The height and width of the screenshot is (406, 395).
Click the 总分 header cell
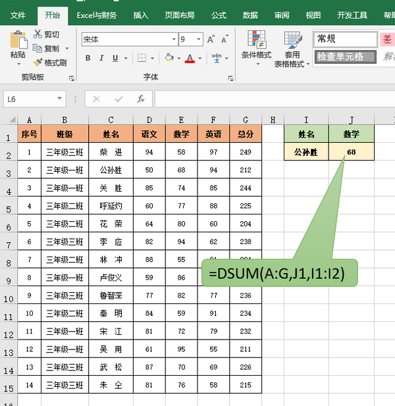pos(246,134)
